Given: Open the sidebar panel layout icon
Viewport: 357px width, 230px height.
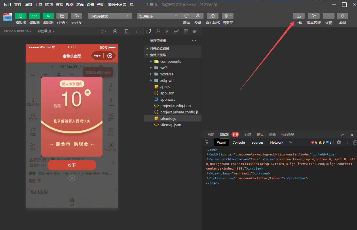Looking at the screenshot, I should coord(186,31).
